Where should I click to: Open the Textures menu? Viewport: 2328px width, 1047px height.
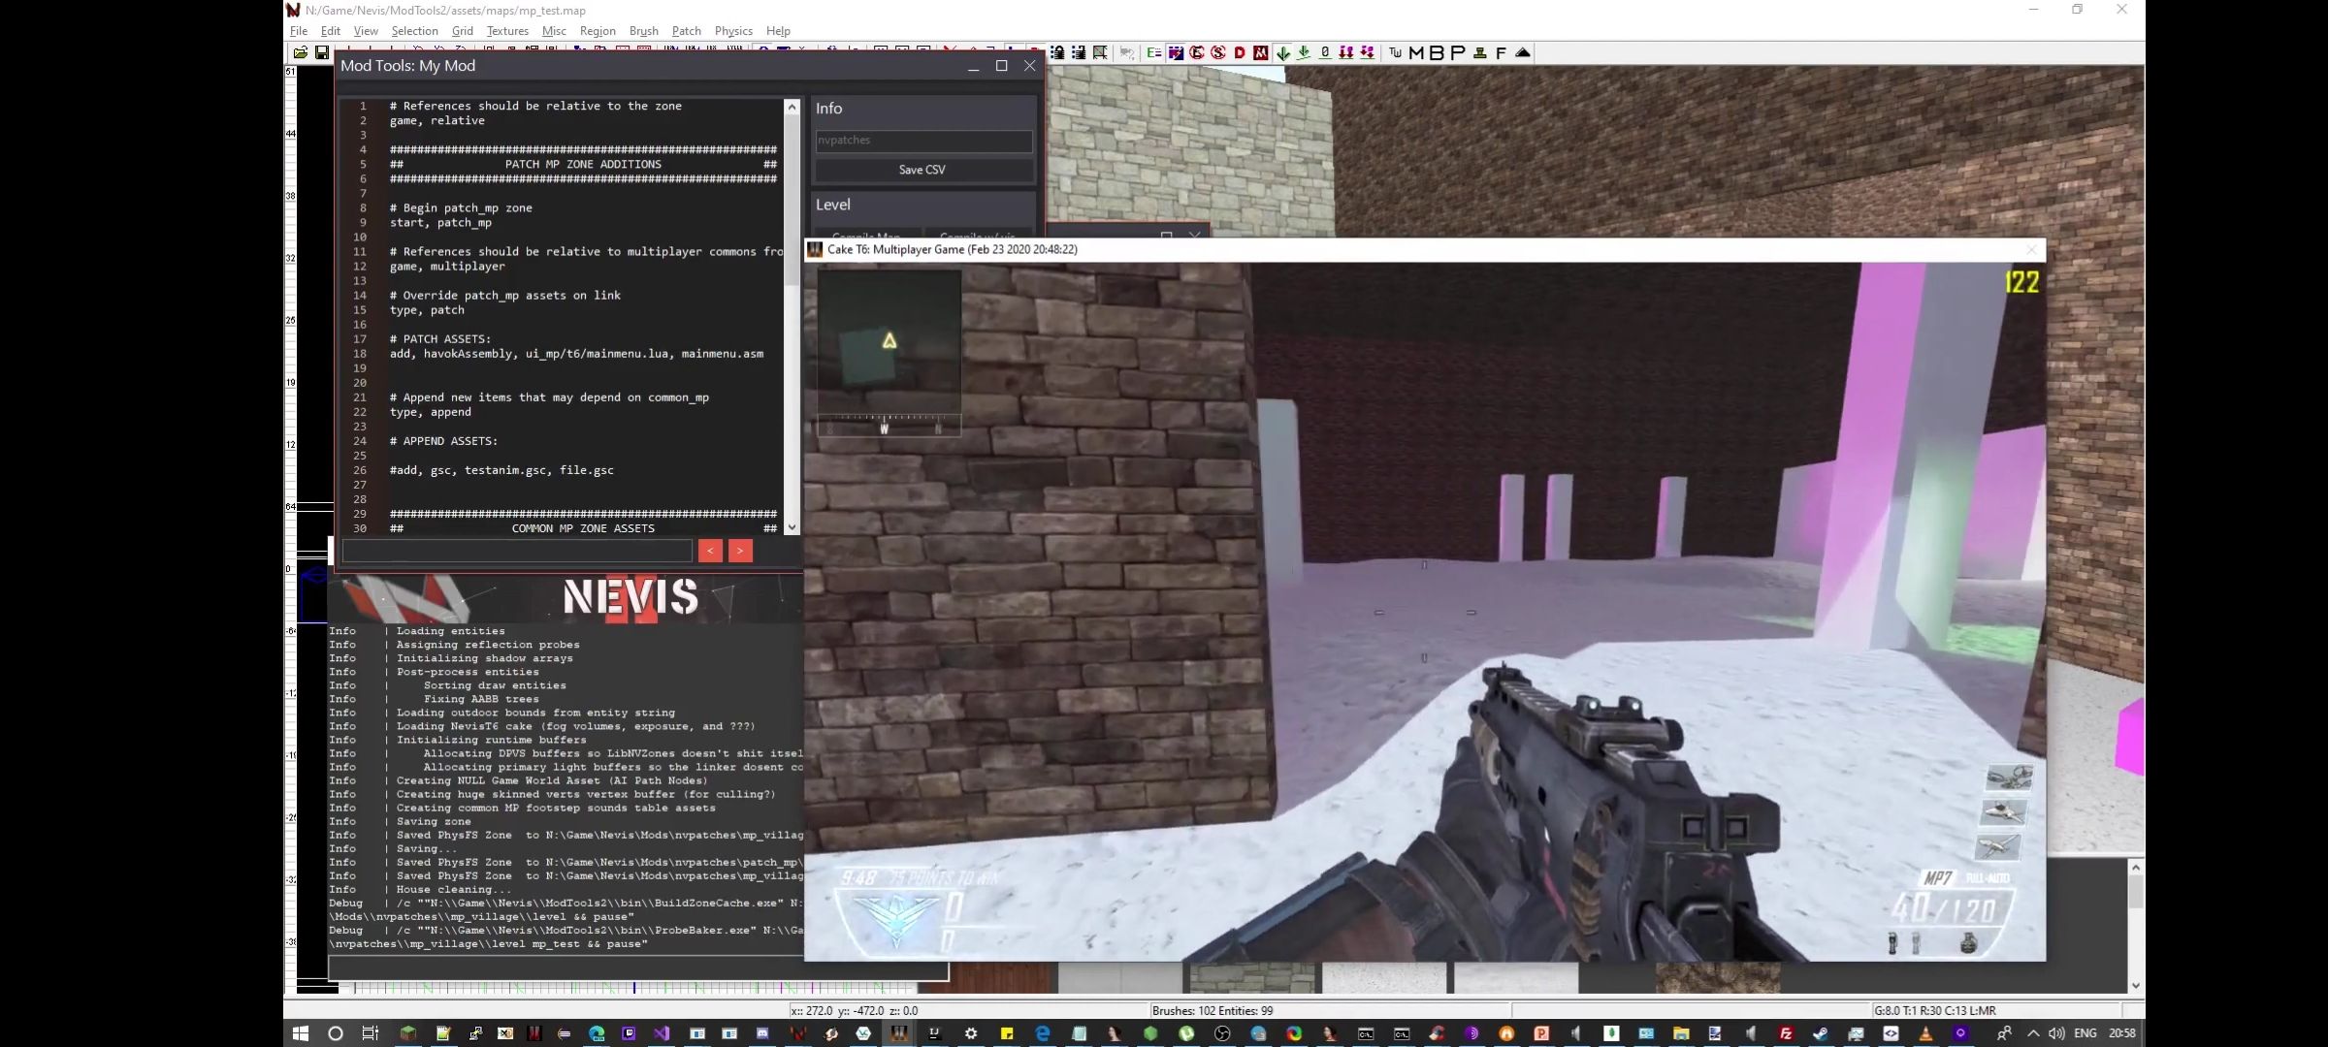coord(507,31)
